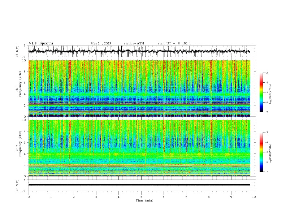This screenshot has width=286, height=221.
Task: Click the date 'May 2, 2023'
Action: coord(101,43)
